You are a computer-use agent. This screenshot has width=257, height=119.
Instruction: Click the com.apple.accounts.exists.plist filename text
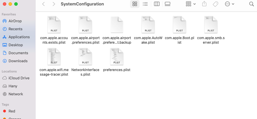(x=54, y=40)
